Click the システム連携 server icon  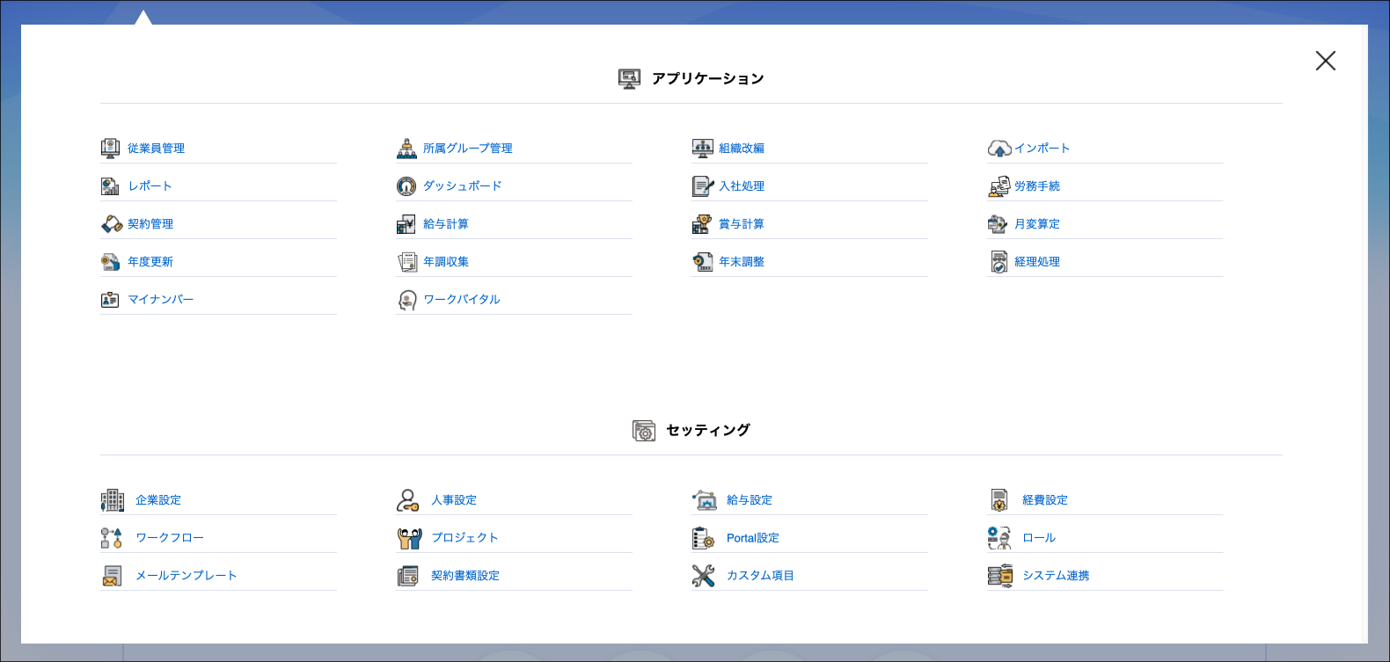[999, 576]
